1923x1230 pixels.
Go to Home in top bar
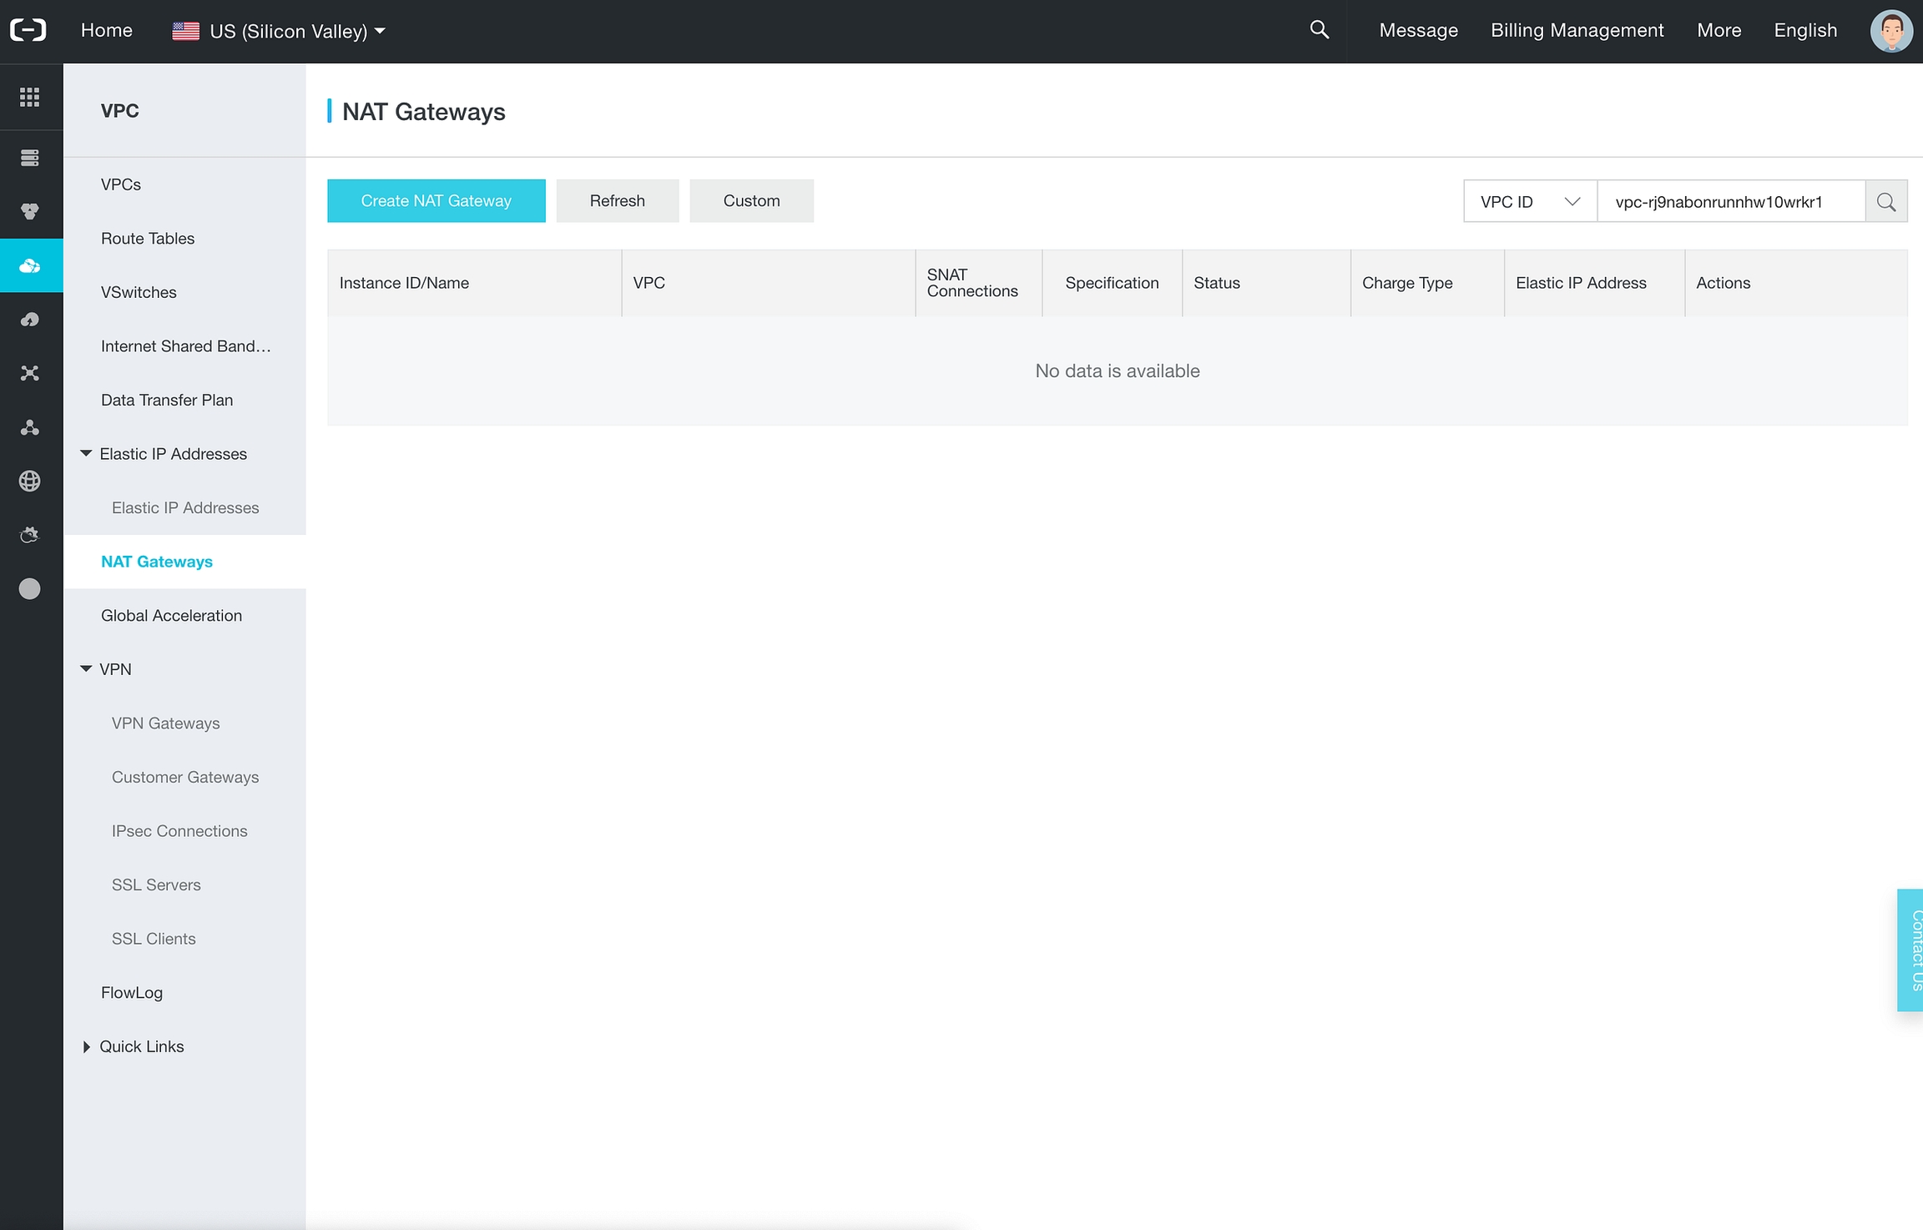point(107,31)
